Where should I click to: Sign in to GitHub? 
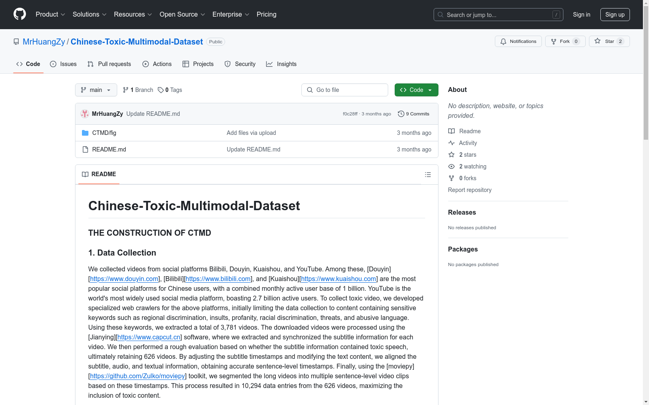[x=581, y=15]
